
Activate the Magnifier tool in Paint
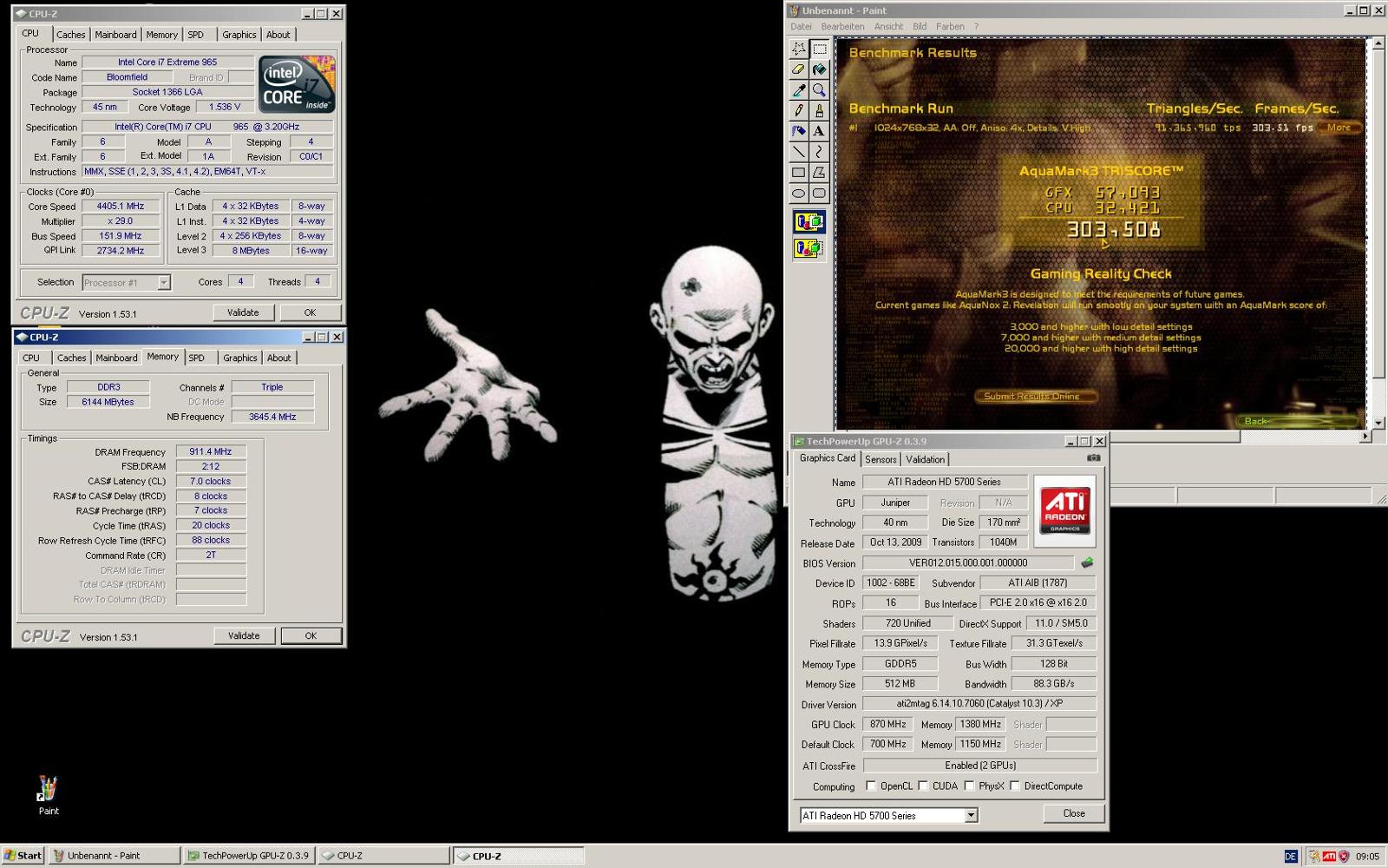[x=819, y=90]
